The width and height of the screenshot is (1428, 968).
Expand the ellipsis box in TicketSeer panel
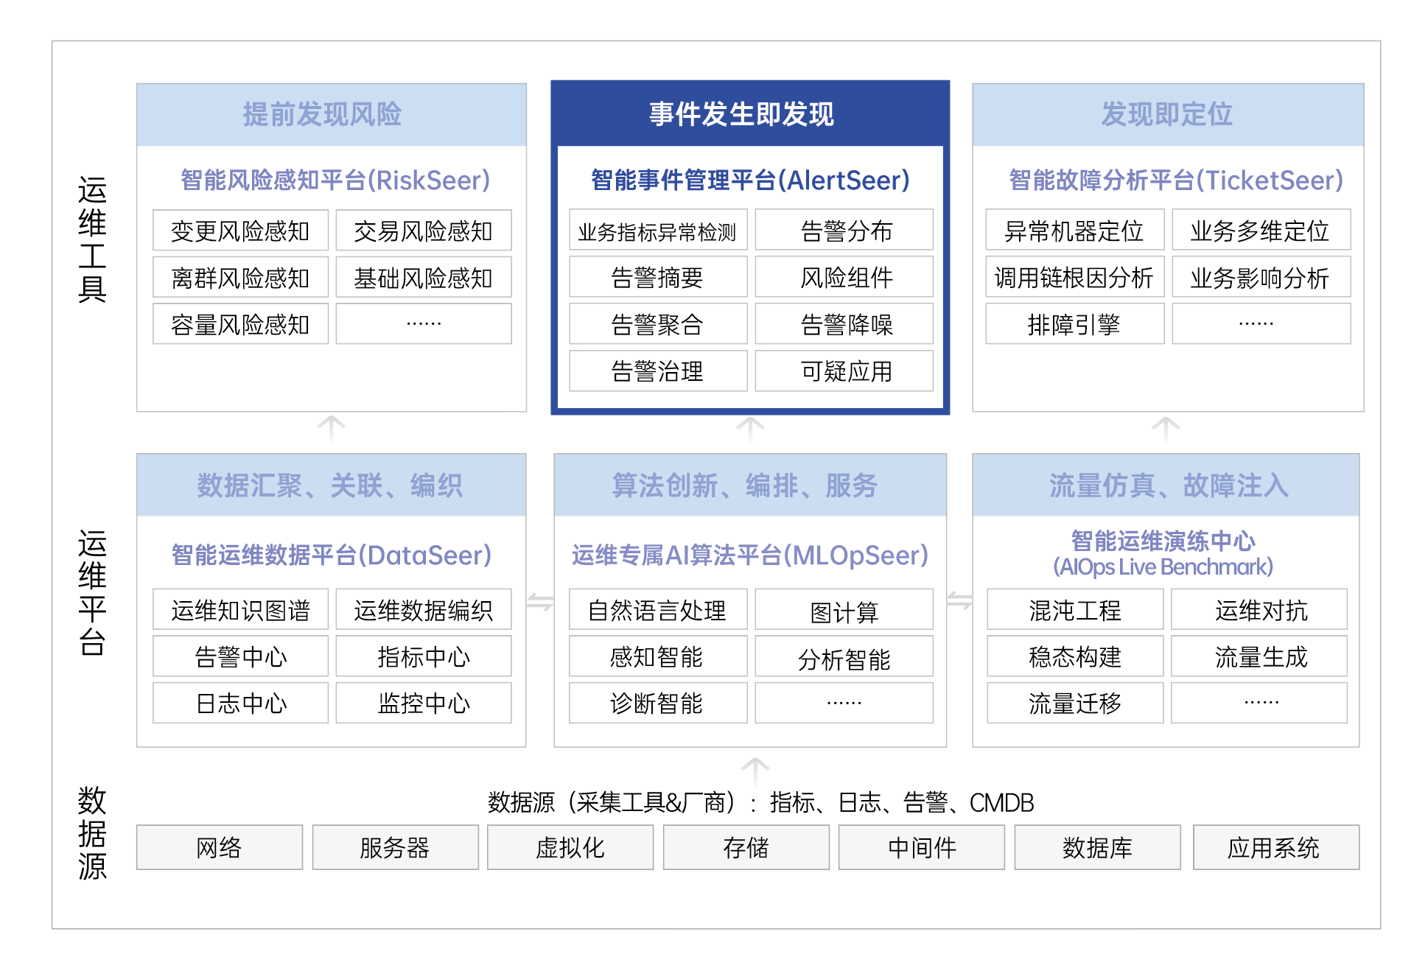coord(1261,324)
